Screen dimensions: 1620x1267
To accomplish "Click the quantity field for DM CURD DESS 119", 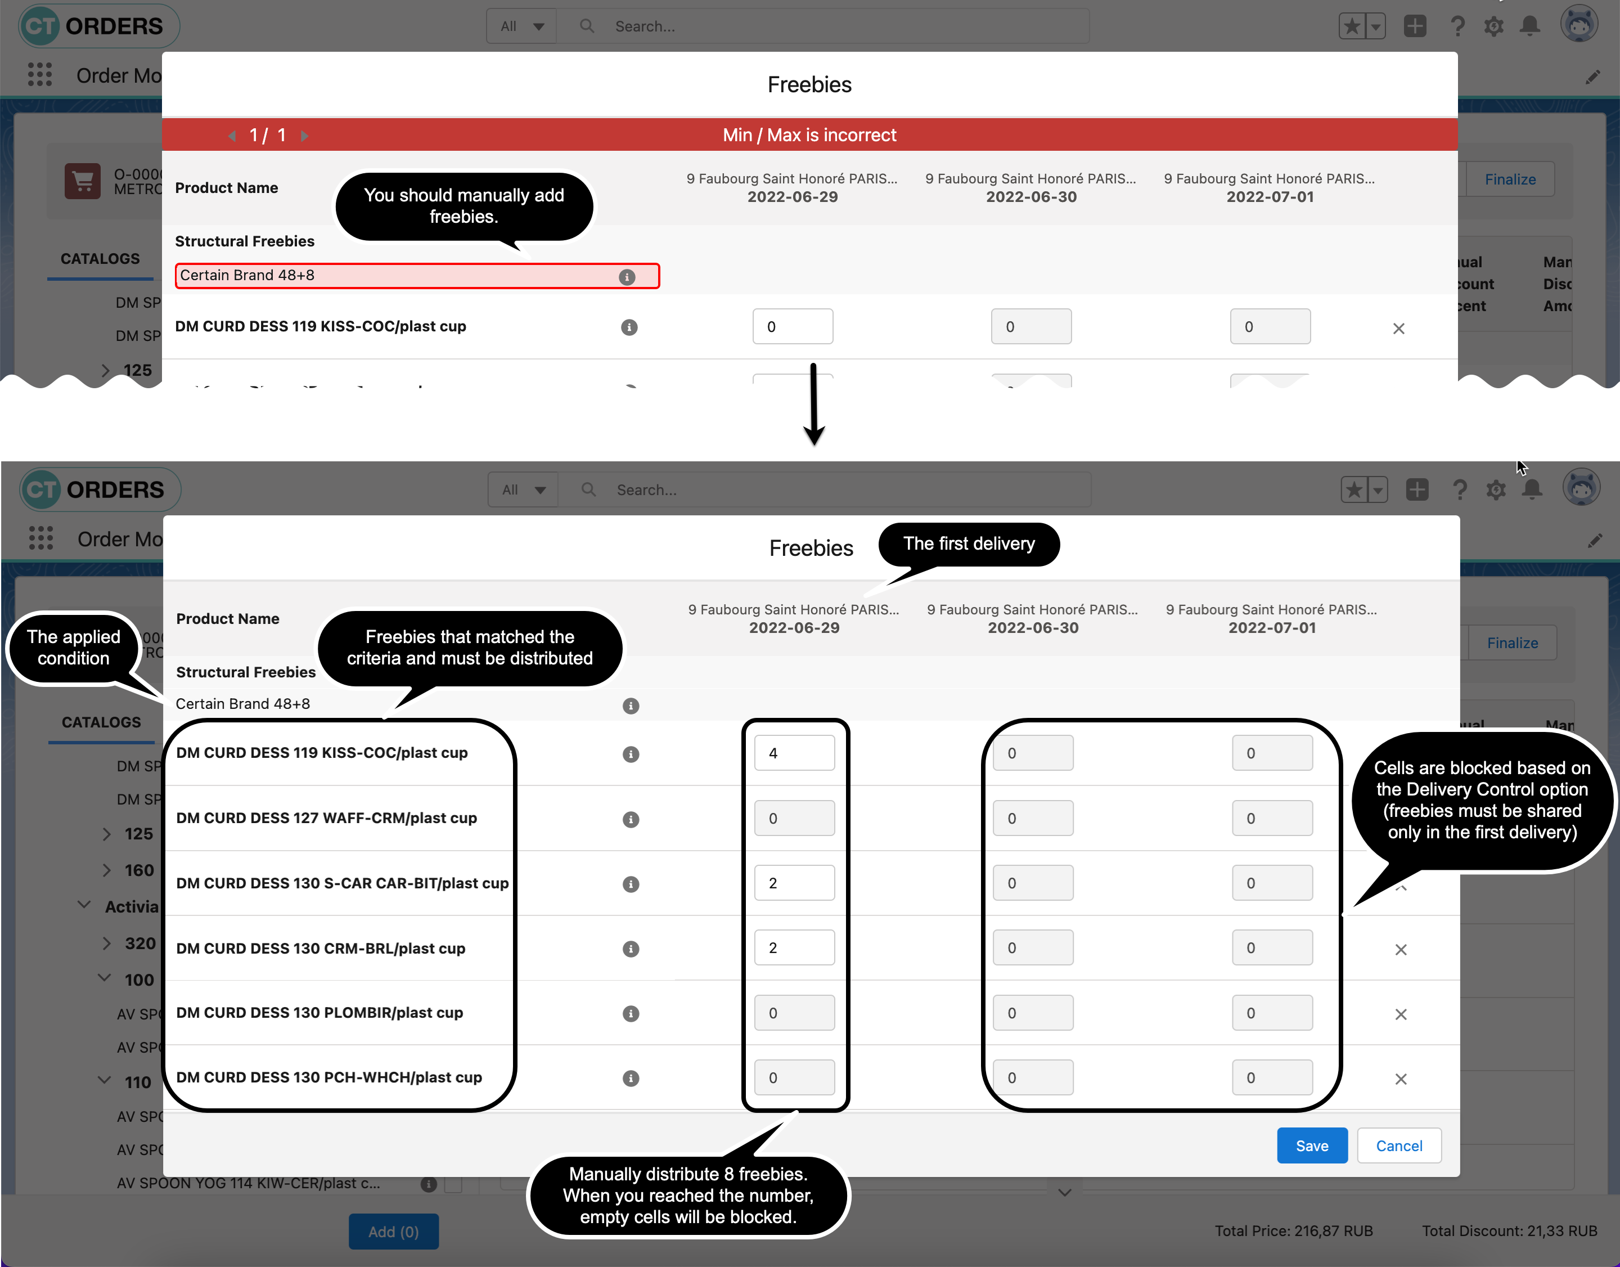I will 794,752.
